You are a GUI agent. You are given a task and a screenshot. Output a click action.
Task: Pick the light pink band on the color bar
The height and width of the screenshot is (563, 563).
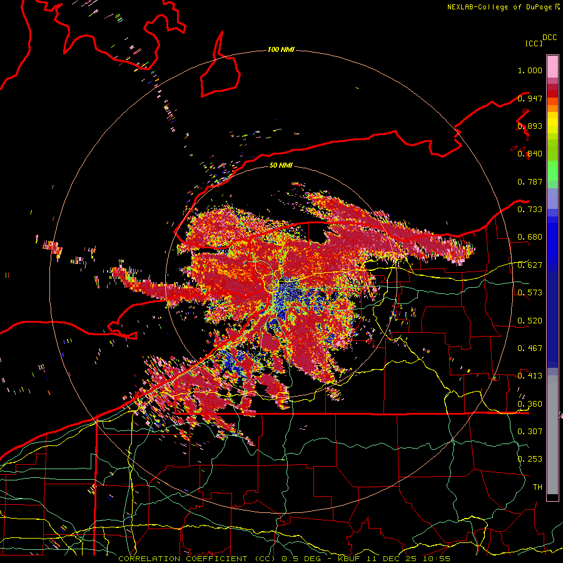coord(552,66)
